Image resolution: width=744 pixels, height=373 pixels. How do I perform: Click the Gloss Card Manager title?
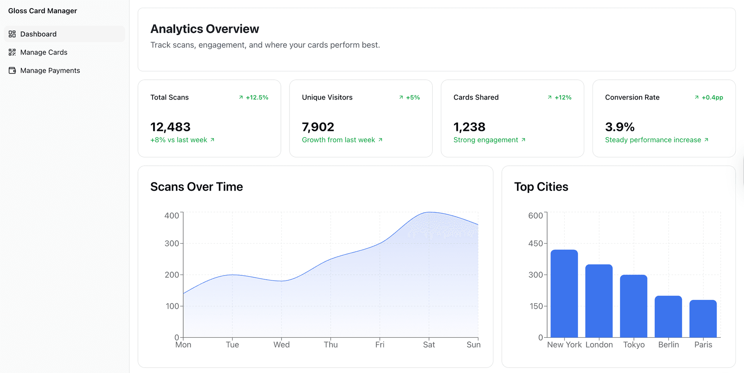43,11
